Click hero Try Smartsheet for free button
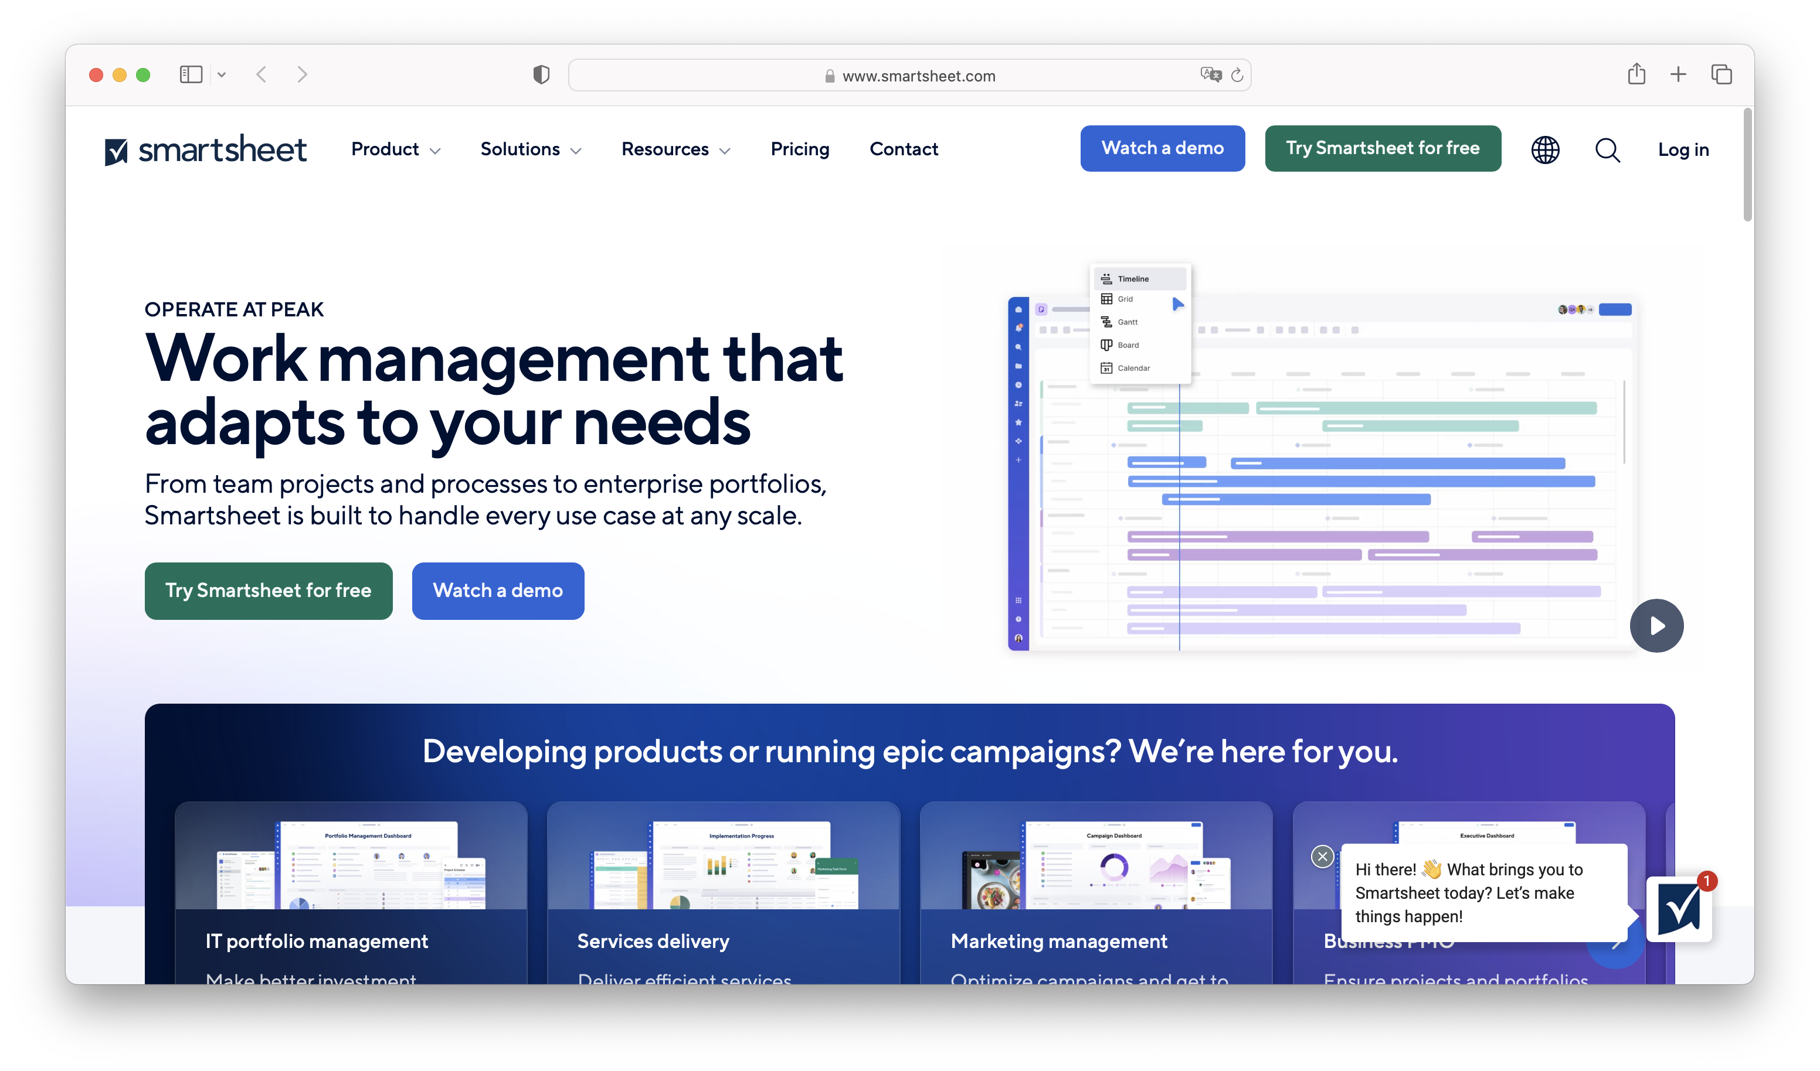The image size is (1820, 1071). click(x=268, y=591)
